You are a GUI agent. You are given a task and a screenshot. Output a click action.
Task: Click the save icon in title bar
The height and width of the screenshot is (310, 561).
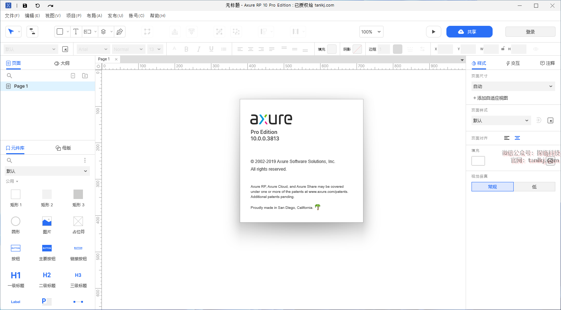(x=25, y=5)
